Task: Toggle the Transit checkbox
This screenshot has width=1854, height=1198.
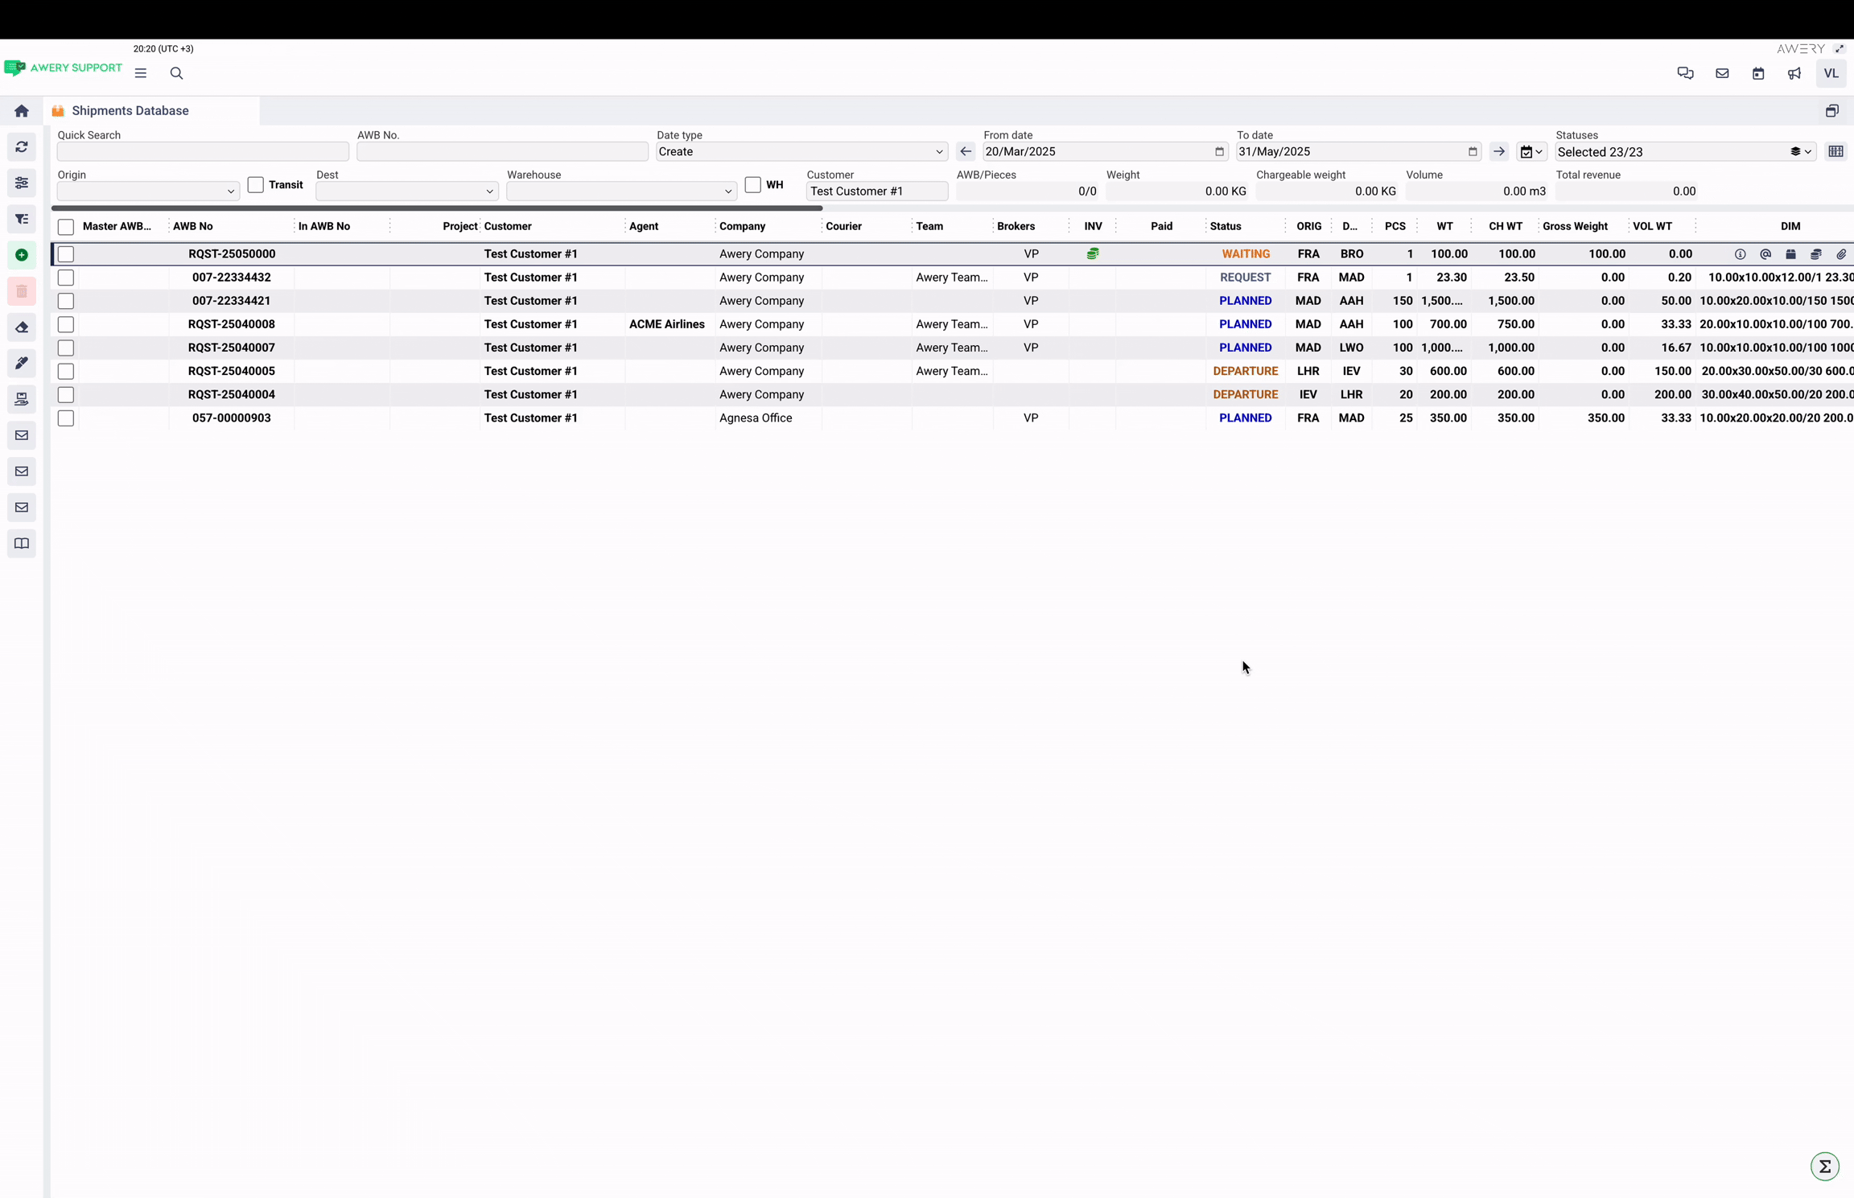Action: pyautogui.click(x=256, y=185)
